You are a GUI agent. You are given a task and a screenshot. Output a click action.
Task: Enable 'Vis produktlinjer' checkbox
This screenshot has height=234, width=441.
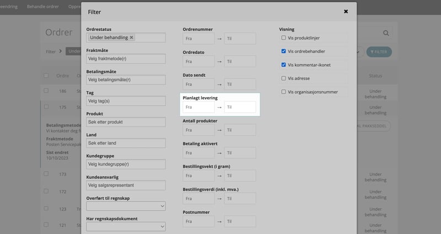[x=284, y=38]
